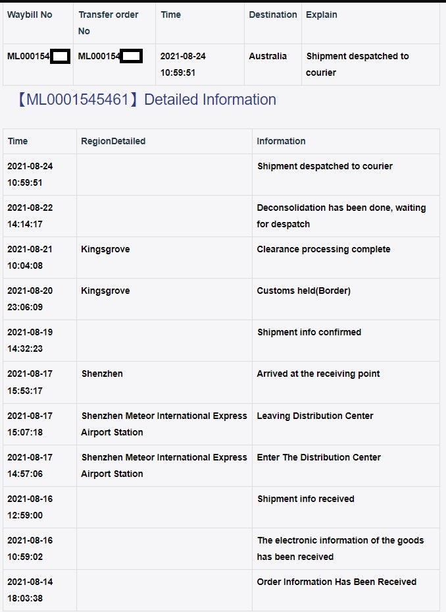
Task: Select the Customs held(Border) entry
Action: coord(304,291)
